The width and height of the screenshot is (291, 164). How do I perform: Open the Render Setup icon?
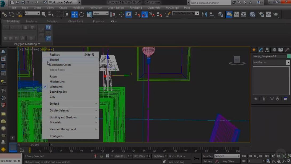click(x=261, y=14)
